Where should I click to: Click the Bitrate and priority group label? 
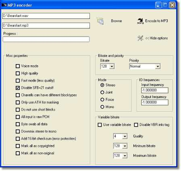(x=111, y=56)
